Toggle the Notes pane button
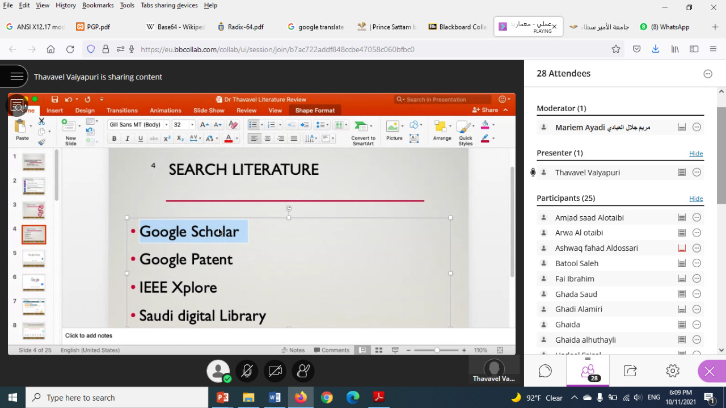726x408 pixels. [x=293, y=350]
